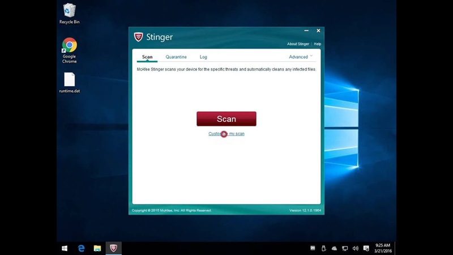Open the network icon in the system tray
The height and width of the screenshot is (255, 453).
pyautogui.click(x=345, y=248)
